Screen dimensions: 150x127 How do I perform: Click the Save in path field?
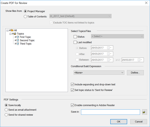pyautogui.click(x=110, y=112)
